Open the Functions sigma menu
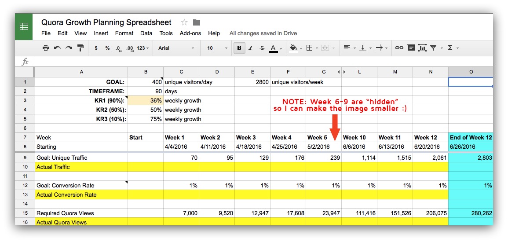This screenshot has width=508, height=242. (450, 48)
